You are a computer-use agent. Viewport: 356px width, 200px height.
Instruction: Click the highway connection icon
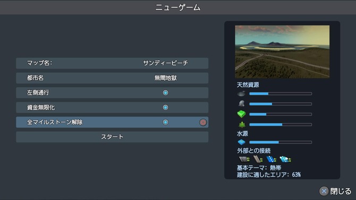pos(244,159)
